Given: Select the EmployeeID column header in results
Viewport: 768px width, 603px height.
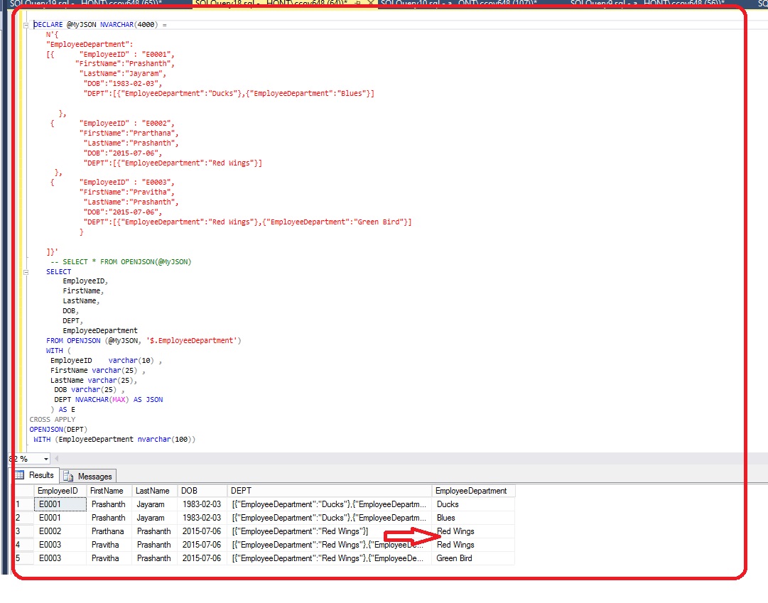Looking at the screenshot, I should [60, 491].
